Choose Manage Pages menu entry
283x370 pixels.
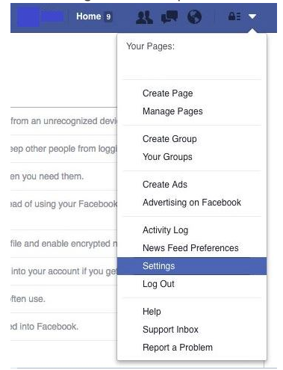tap(172, 111)
